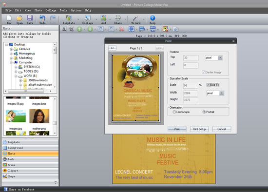The image size is (268, 192).
Task: Click the Template toolbar icon
Action: click(69, 18)
